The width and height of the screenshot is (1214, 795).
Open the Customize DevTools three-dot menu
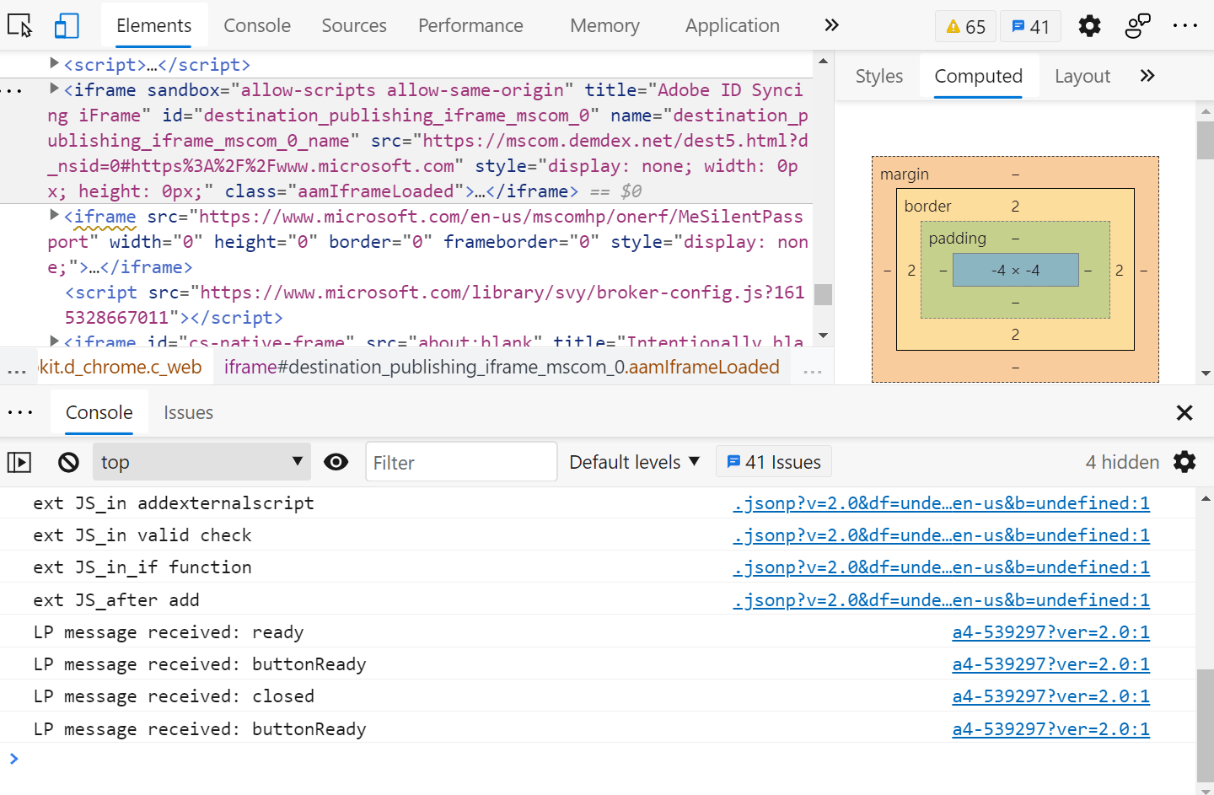[x=1185, y=25]
